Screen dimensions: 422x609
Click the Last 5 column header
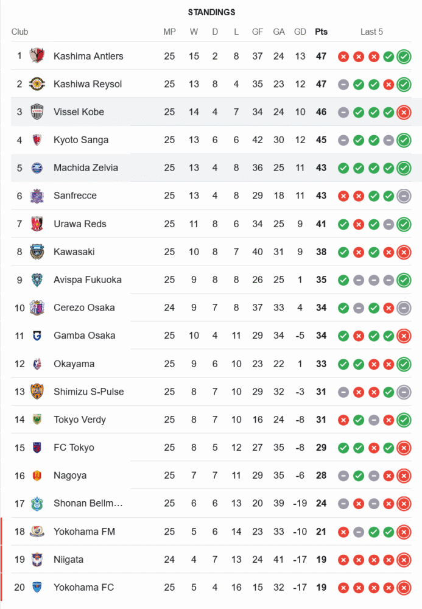[371, 32]
